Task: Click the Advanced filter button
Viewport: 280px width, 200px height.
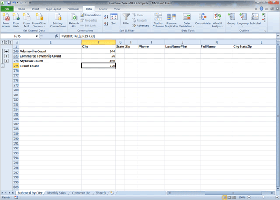Action: (141, 26)
